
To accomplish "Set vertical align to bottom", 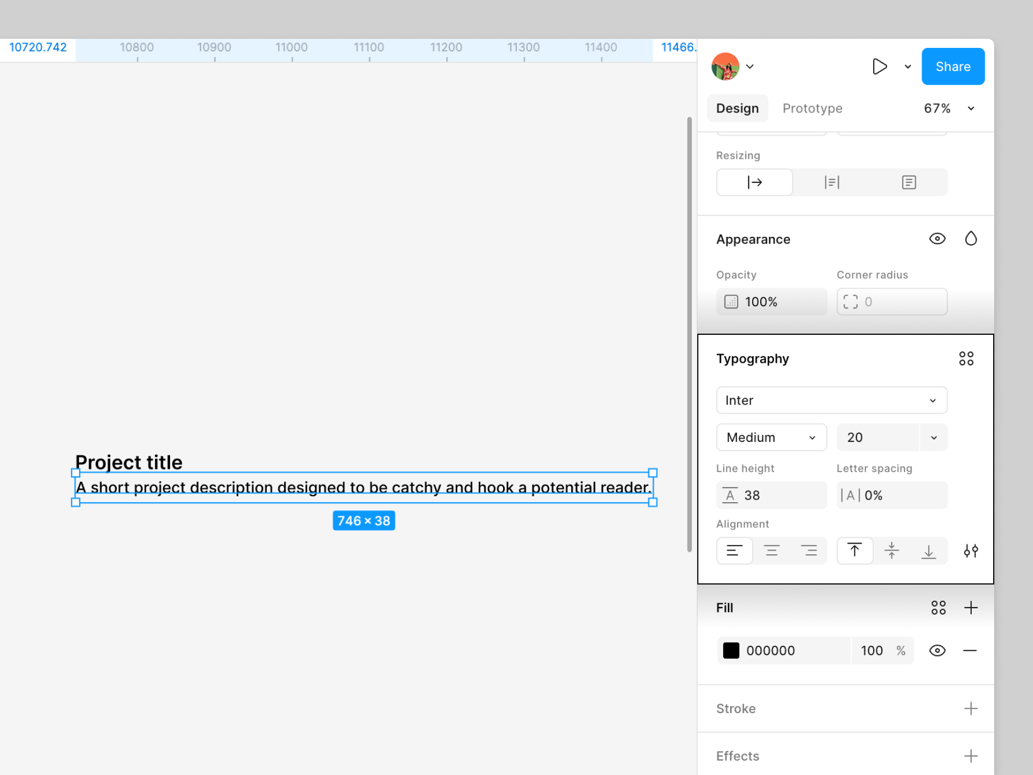I will click(929, 551).
